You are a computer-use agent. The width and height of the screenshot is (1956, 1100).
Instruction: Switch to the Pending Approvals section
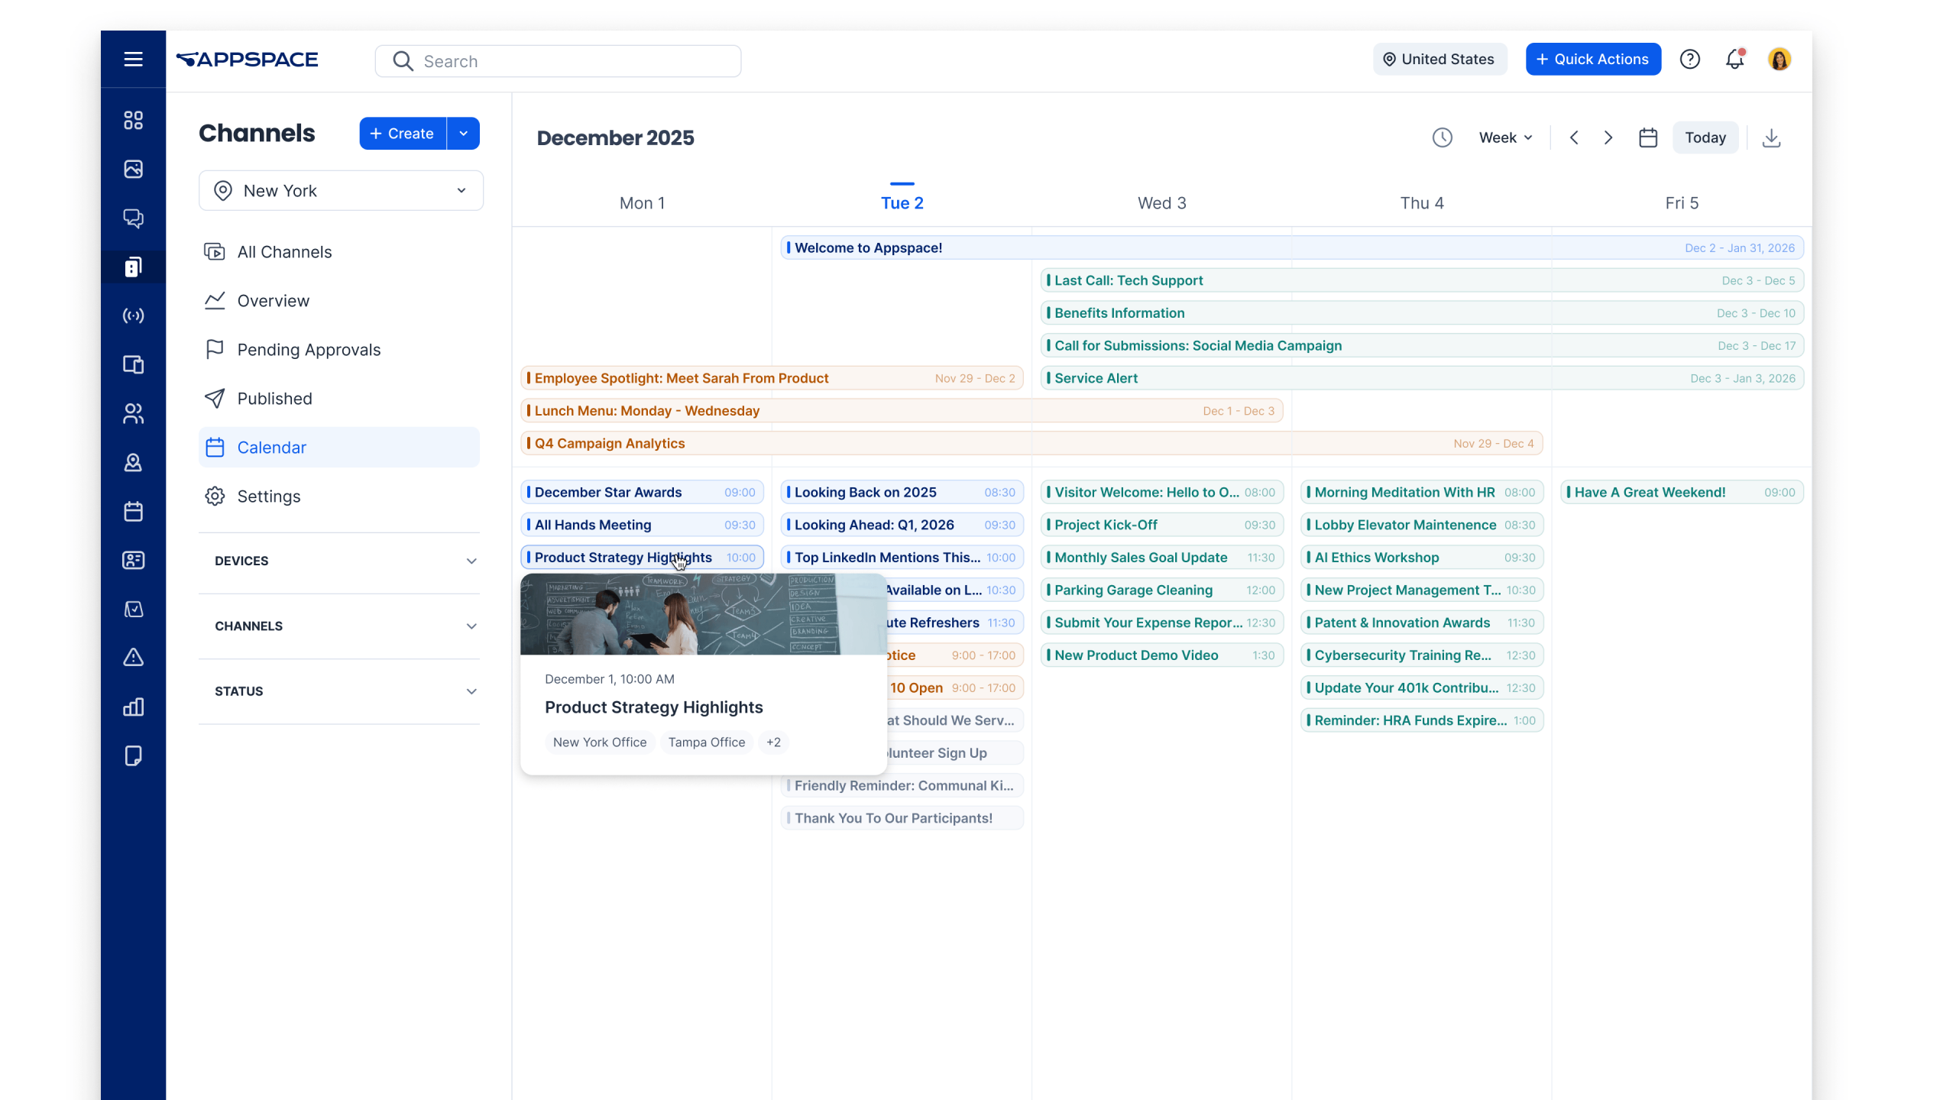point(309,349)
